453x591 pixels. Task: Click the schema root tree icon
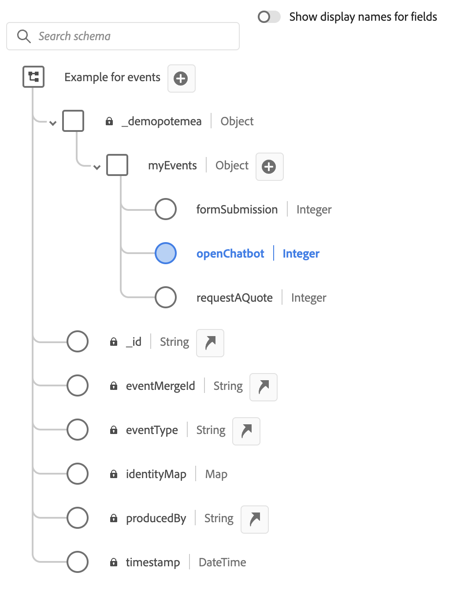coord(33,77)
